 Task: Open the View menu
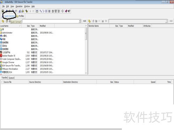point(12,7)
